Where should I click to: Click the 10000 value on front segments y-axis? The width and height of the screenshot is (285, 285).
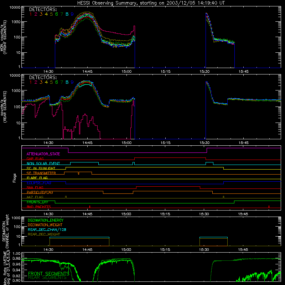coord(15,7)
